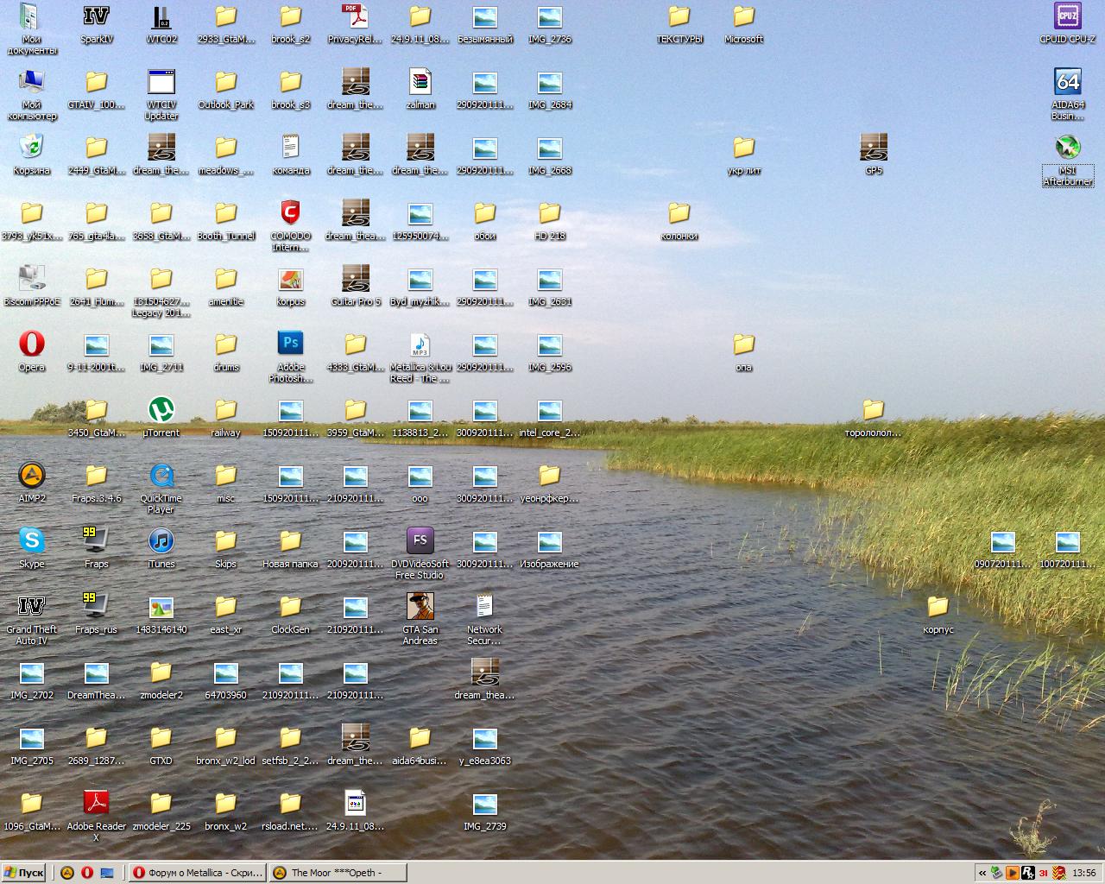Click the taskbar clock showing 13:56
The width and height of the screenshot is (1105, 884).
point(1083,873)
